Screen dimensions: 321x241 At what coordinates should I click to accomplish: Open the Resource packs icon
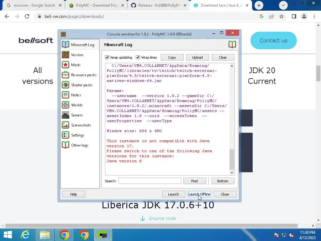(66, 75)
